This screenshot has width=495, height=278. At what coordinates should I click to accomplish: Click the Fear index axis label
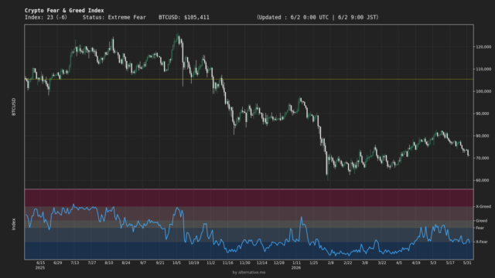coord(480,228)
